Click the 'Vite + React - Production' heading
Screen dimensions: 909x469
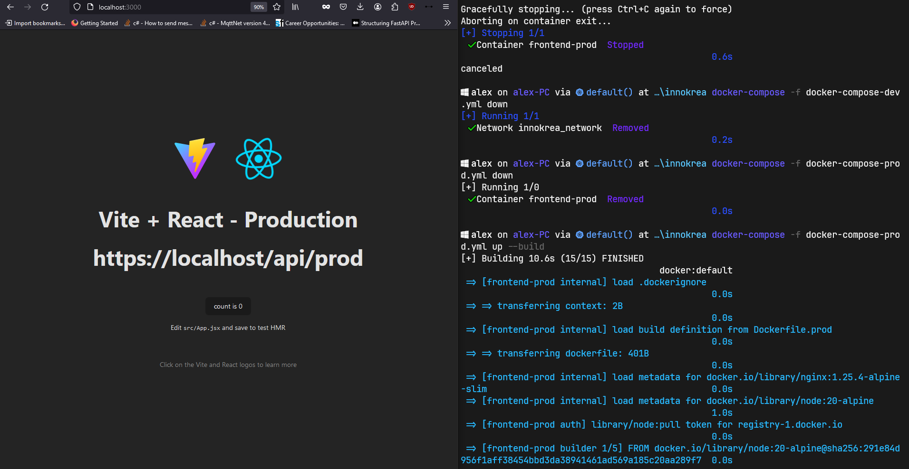[x=228, y=220]
